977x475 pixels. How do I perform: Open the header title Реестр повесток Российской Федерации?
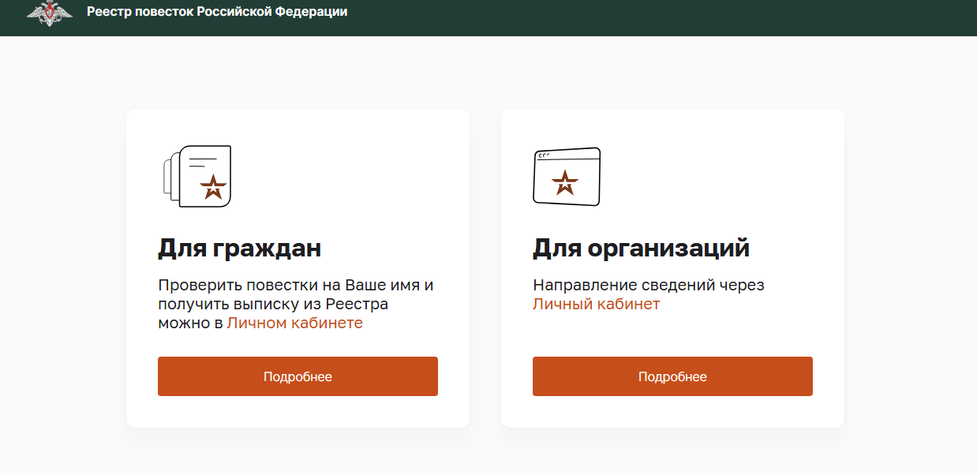point(216,12)
